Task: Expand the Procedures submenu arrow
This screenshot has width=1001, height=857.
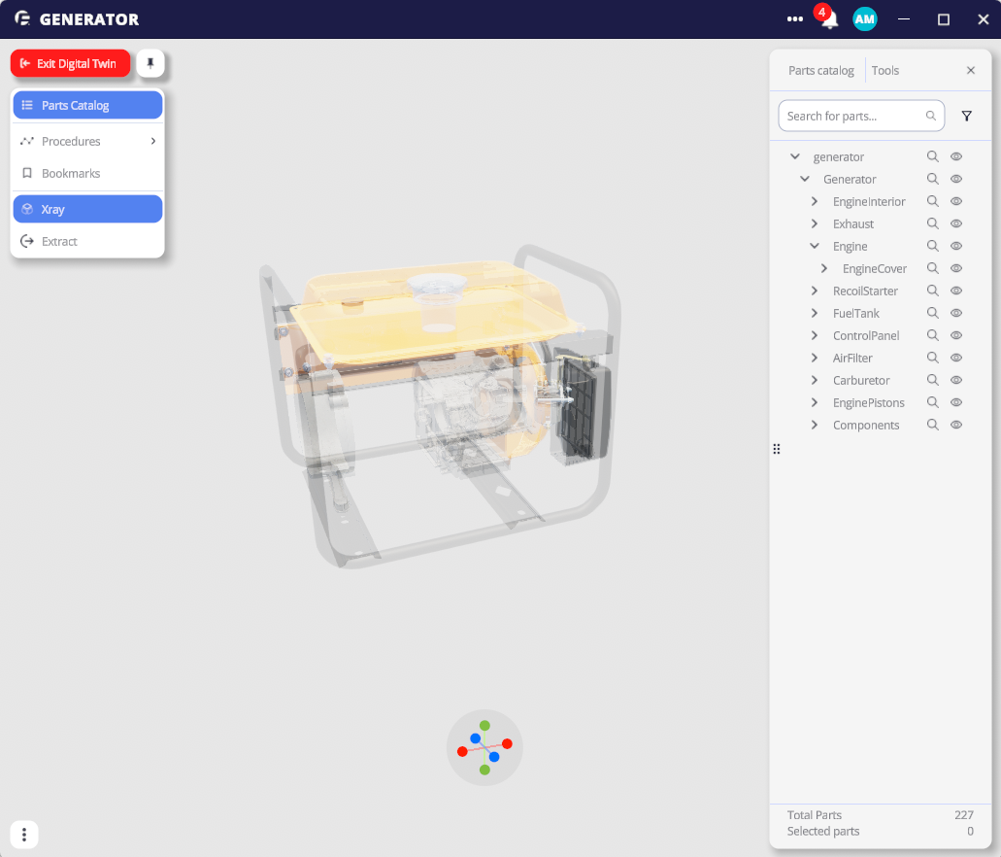Action: [x=153, y=141]
